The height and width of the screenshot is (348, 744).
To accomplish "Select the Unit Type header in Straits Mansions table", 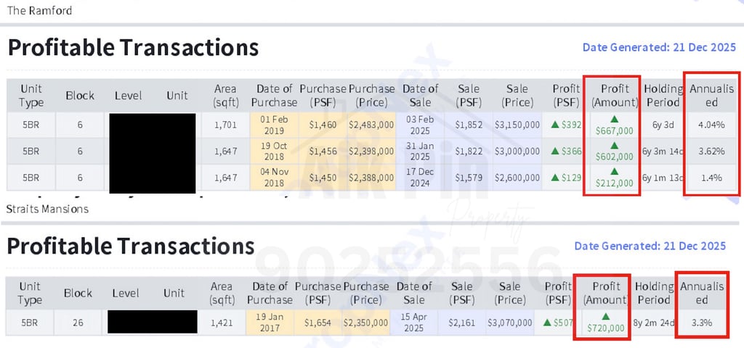I will pyautogui.click(x=30, y=293).
